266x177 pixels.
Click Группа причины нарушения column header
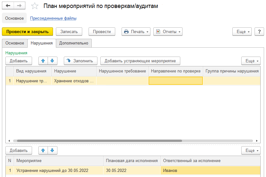[x=232, y=71]
